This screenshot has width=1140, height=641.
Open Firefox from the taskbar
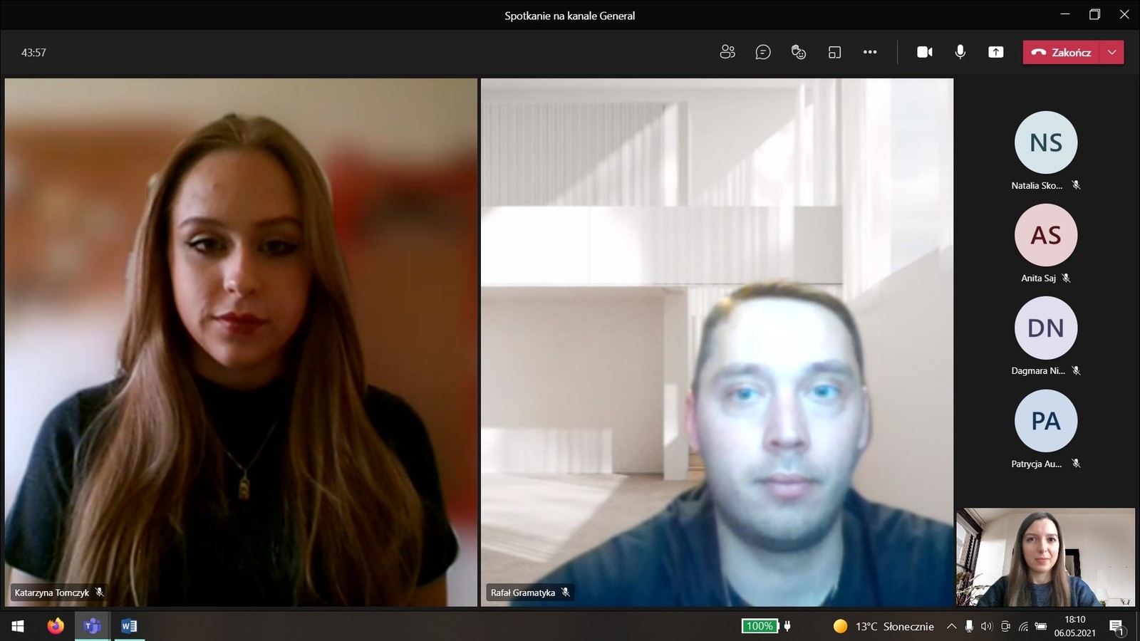click(x=56, y=626)
